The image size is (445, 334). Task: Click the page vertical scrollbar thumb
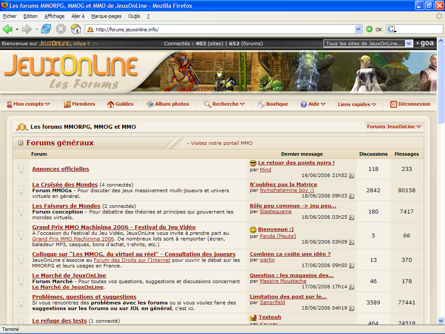point(441,84)
